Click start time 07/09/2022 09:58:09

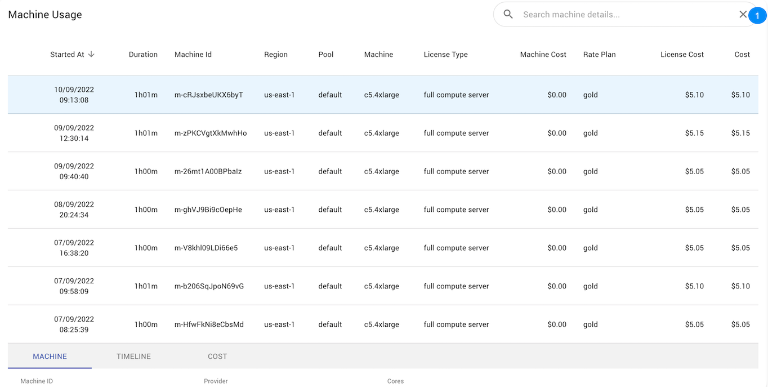[74, 287]
